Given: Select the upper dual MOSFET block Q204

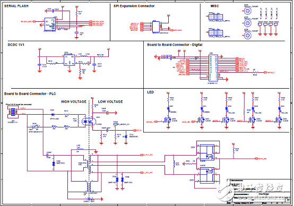Looking at the screenshot, I should point(207,152).
